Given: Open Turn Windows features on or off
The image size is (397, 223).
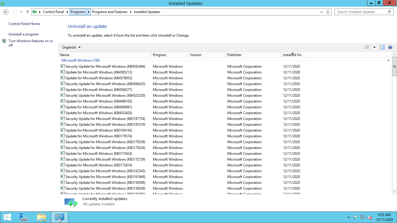Looking at the screenshot, I should click(x=31, y=43).
